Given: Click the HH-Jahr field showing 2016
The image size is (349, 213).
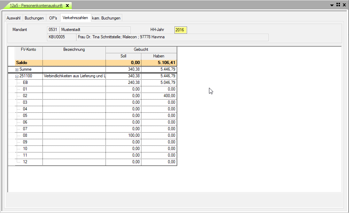Looking at the screenshot, I should tap(180, 30).
